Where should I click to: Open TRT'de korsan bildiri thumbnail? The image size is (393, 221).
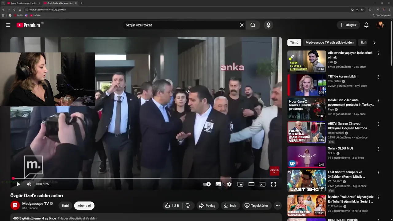307,85
